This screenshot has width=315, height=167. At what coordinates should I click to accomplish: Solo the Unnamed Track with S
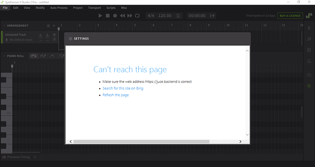54,39
